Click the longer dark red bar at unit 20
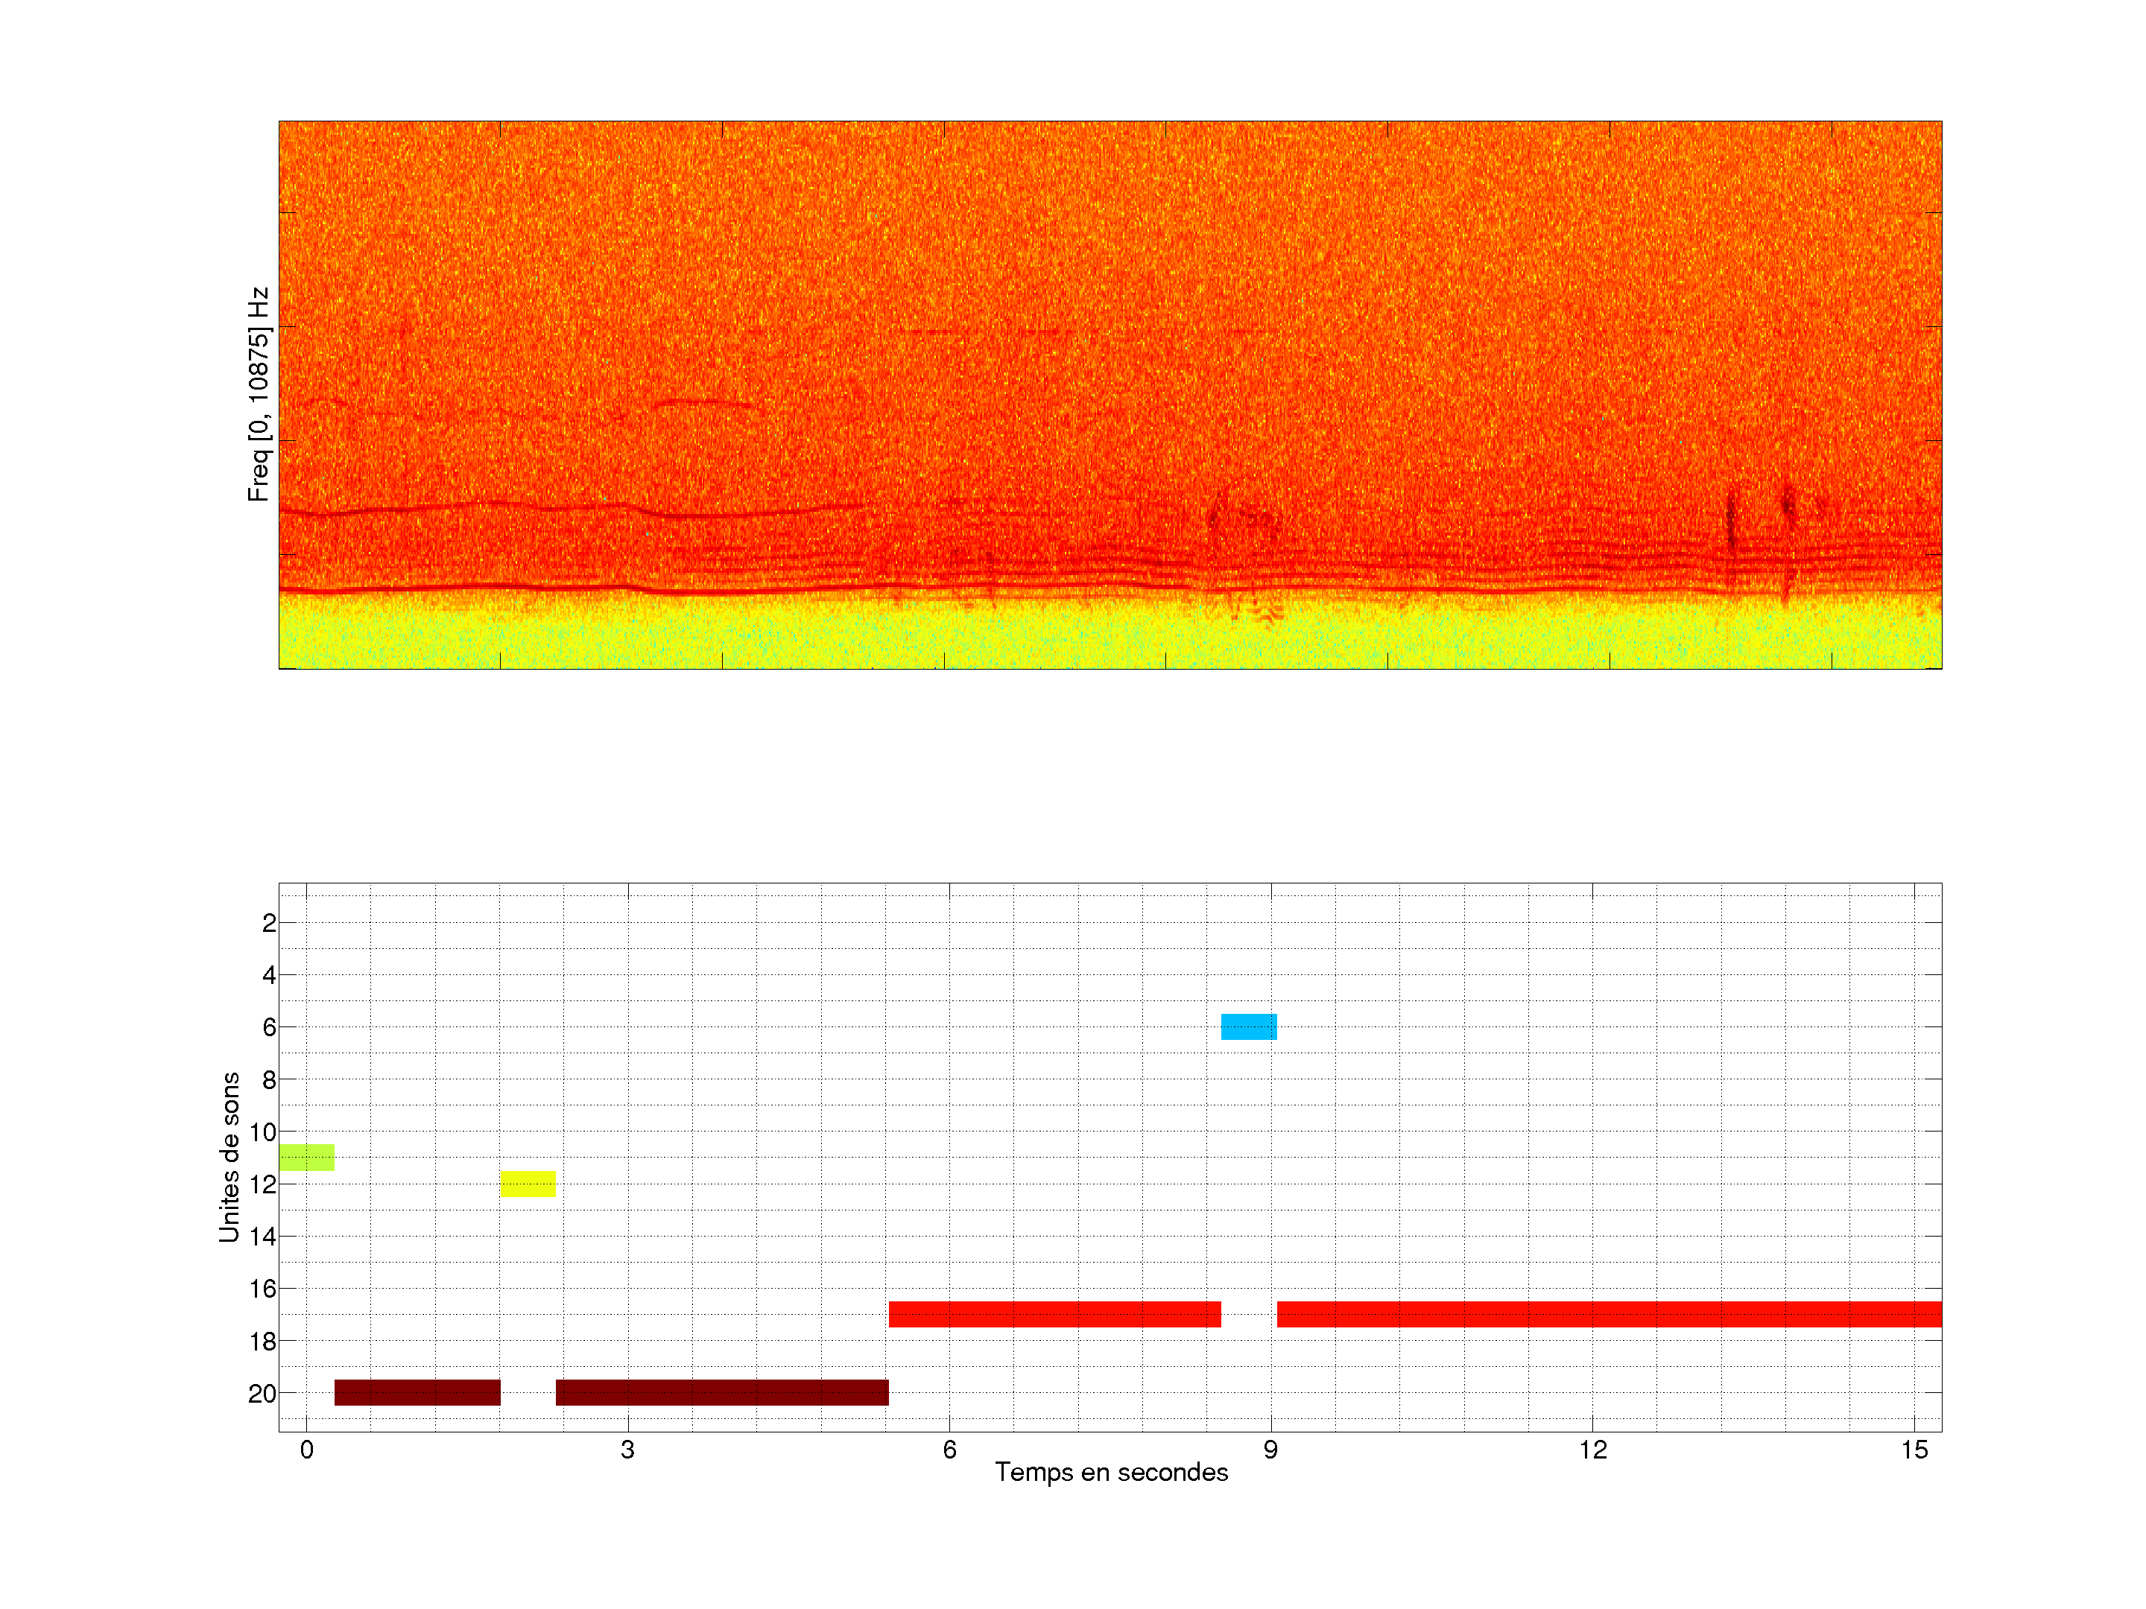This screenshot has width=2146, height=1609. [x=722, y=1391]
